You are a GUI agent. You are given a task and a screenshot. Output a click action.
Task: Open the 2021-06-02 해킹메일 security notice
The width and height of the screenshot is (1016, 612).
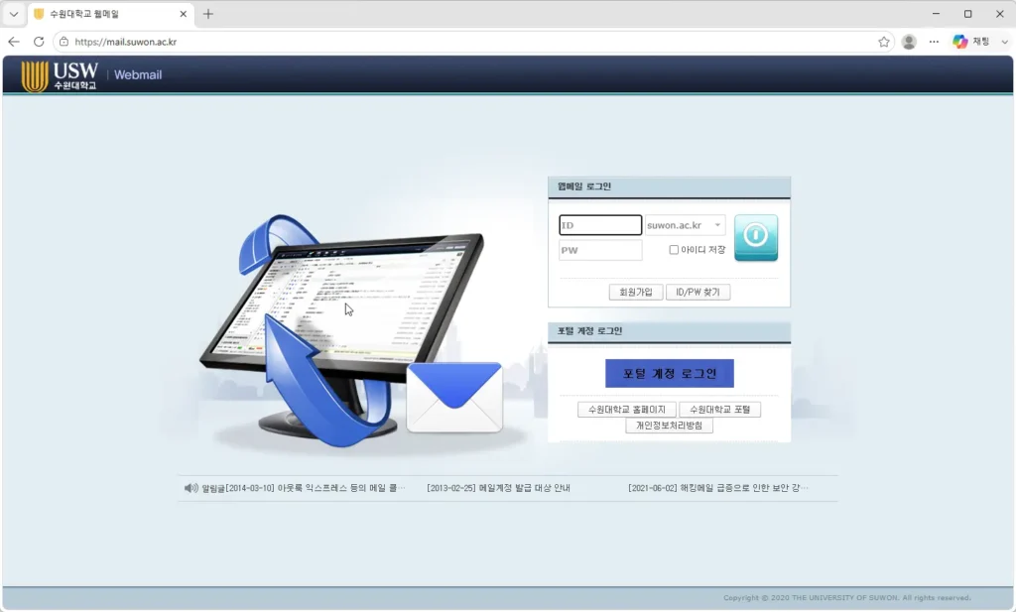tap(718, 488)
